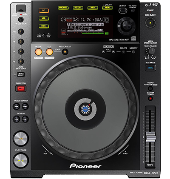The image size is (170, 179).
Task: Click the cue DELETE button
Action: click(124, 52)
